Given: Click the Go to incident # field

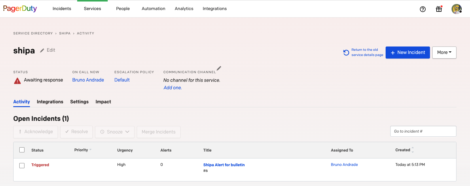Looking at the screenshot, I should click(x=423, y=131).
